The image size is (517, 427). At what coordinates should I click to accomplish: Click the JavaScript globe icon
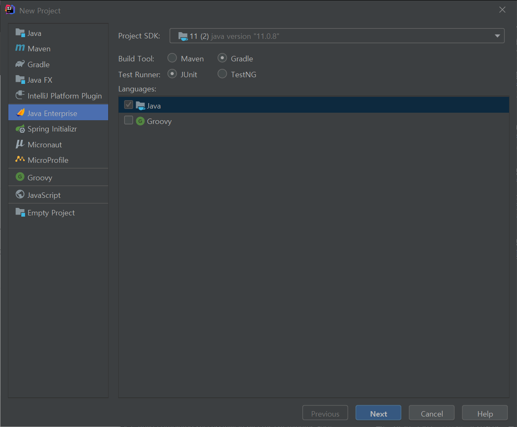[x=20, y=194]
